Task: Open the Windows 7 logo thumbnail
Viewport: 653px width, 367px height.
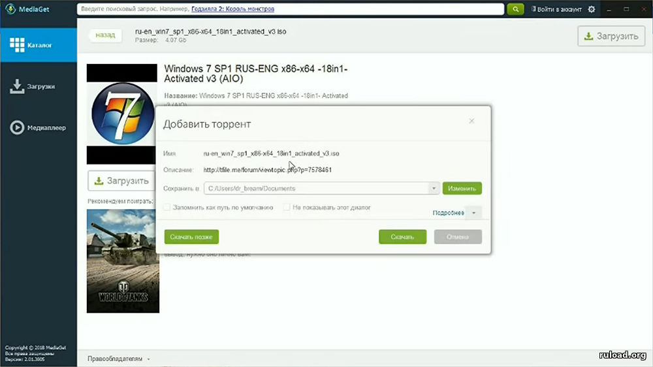Action: coord(122,114)
